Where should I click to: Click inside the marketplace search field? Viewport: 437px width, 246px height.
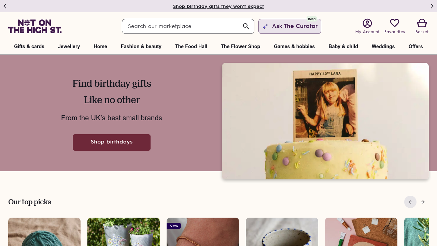click(178, 26)
